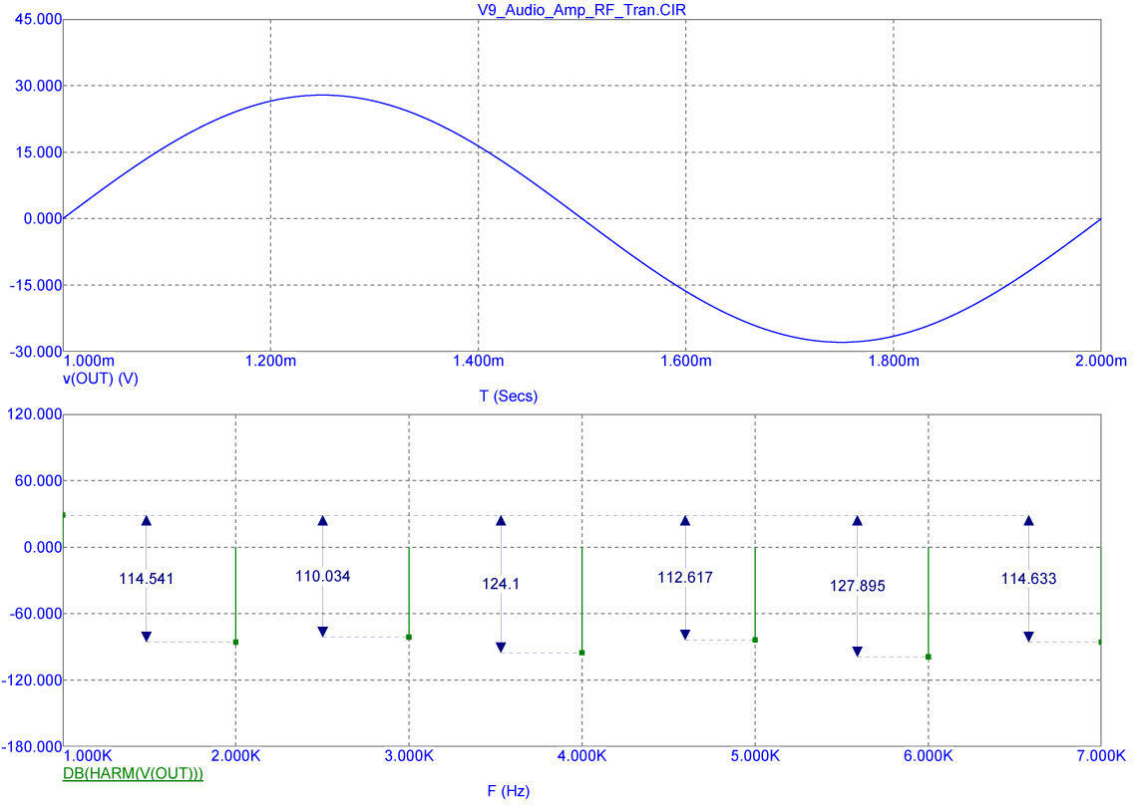1144x805 pixels.
Task: Click the sine wave peak near 1.250m
Action: click(x=322, y=95)
